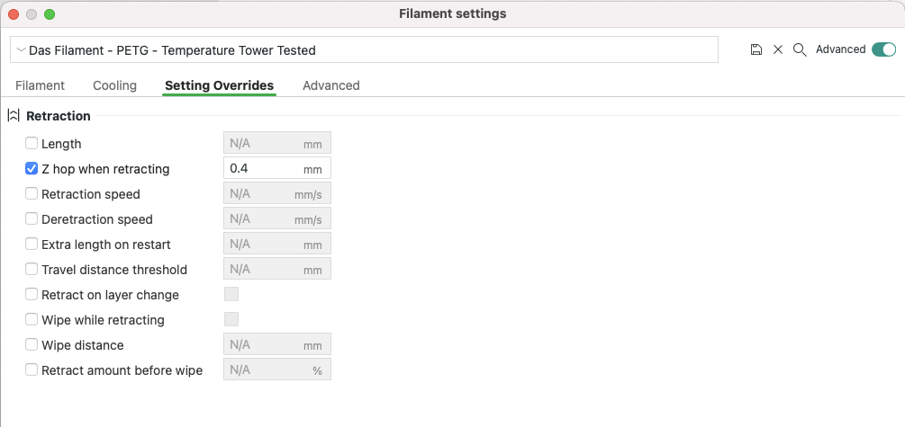
Task: Open the settings search magnifier icon
Action: [800, 50]
